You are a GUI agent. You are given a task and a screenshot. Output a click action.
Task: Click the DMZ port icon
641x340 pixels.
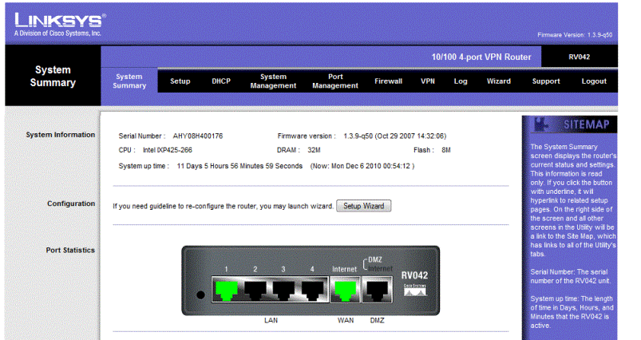[x=378, y=290]
